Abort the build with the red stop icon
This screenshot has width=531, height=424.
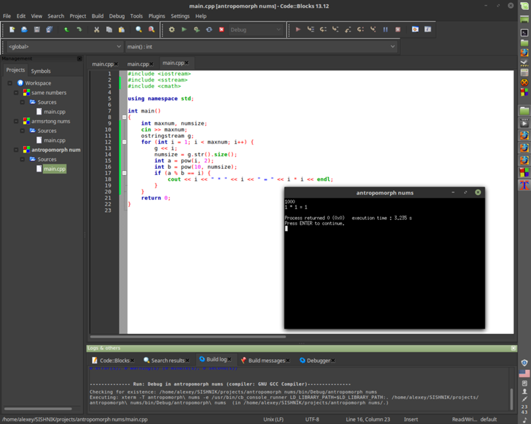pyautogui.click(x=222, y=30)
